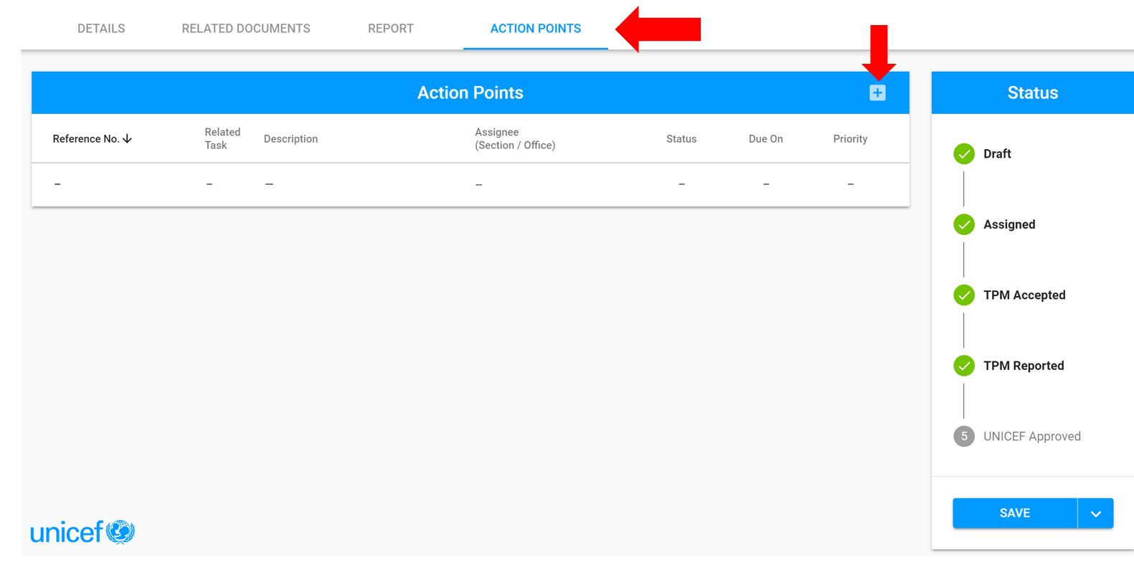The image size is (1134, 570).
Task: Click the Assignee (Section / Office) header
Action: coord(515,138)
